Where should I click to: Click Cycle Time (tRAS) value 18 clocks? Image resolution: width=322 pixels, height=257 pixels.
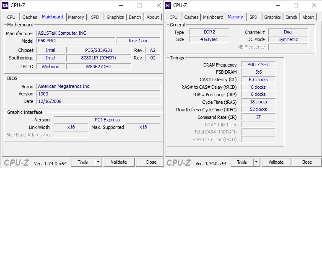(258, 102)
